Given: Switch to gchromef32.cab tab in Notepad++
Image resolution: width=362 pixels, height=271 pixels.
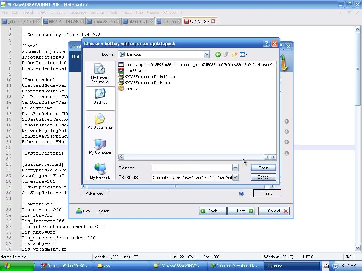Looking at the screenshot, I should 21,22.
